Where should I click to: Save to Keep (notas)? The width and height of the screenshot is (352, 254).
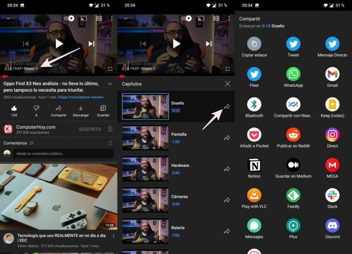[x=332, y=104]
